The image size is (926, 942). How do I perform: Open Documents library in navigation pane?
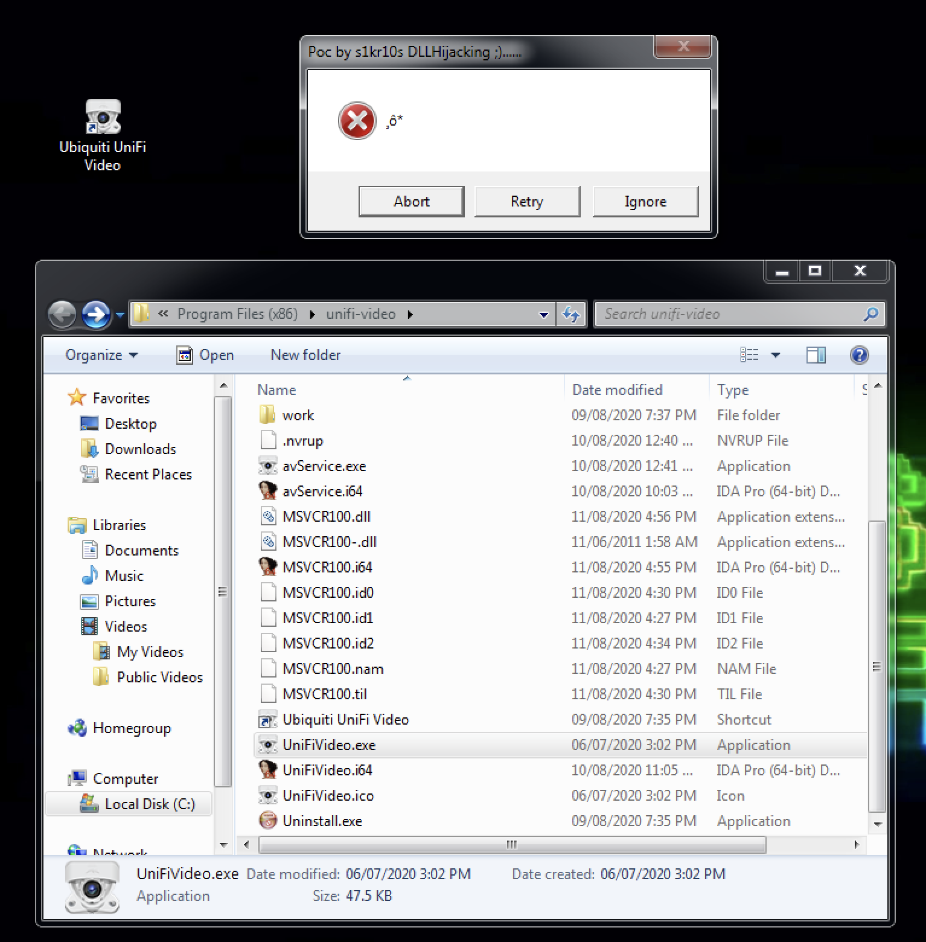click(130, 550)
